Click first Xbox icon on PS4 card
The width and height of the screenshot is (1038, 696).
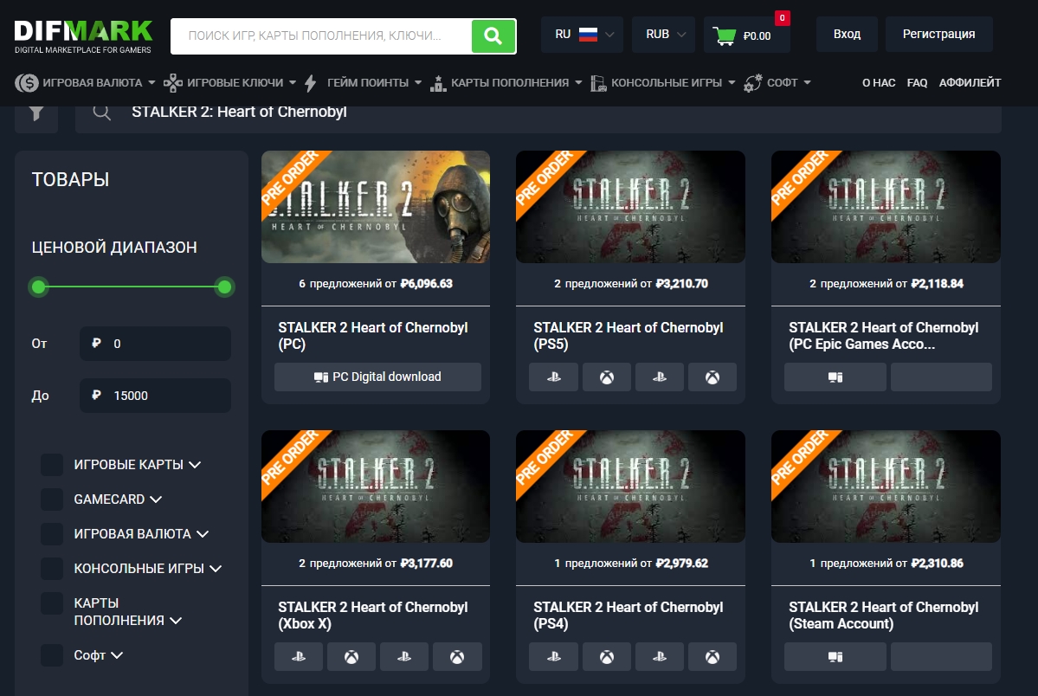click(x=606, y=656)
